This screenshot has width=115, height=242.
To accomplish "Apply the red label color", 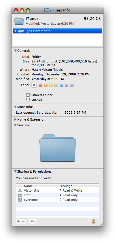I will (x=41, y=85).
